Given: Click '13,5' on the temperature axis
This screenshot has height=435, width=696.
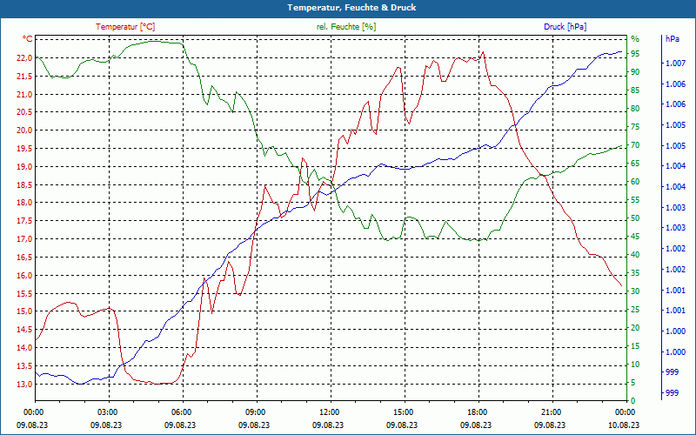Looking at the screenshot, I should point(24,366).
